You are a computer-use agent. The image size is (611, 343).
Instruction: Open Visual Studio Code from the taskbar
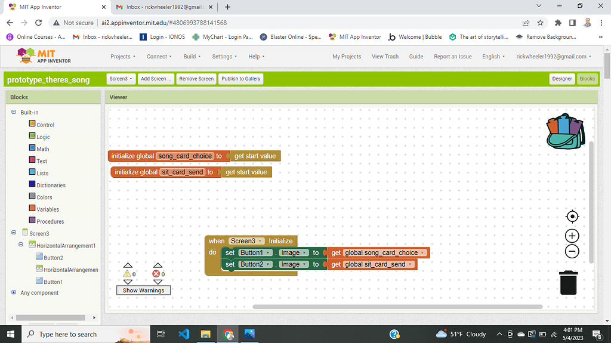tap(184, 334)
